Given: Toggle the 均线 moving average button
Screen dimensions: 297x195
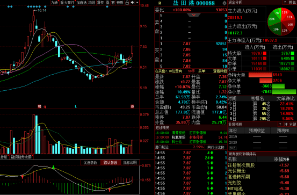Looking at the screenshot, I should [x=92, y=3].
